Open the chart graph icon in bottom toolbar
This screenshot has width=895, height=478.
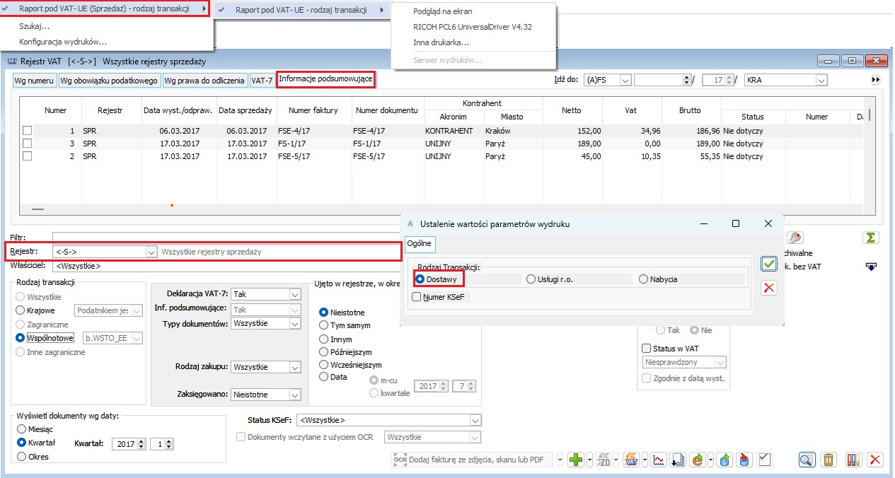(x=659, y=460)
